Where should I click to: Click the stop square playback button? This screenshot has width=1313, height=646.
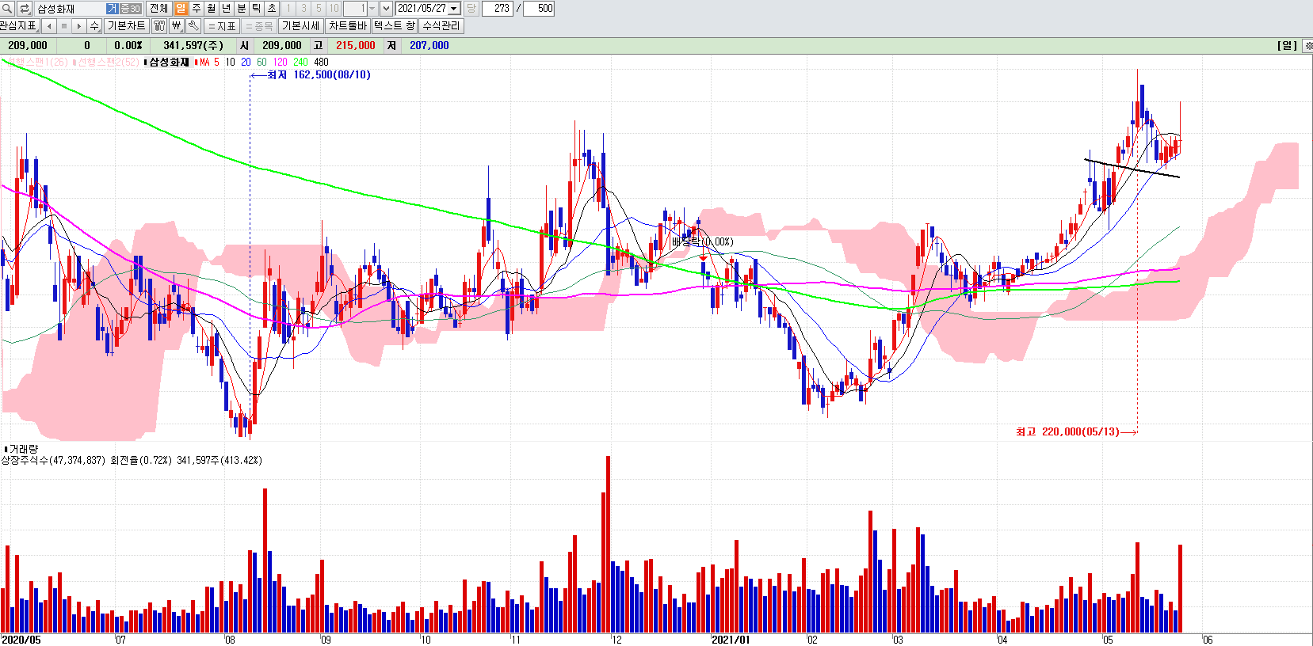pos(64,26)
